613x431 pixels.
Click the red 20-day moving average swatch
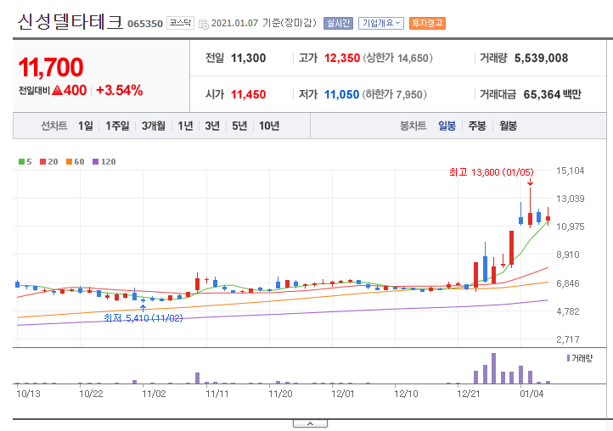coord(43,162)
